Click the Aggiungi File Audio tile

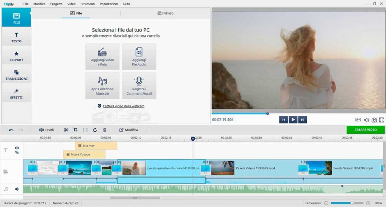click(139, 56)
